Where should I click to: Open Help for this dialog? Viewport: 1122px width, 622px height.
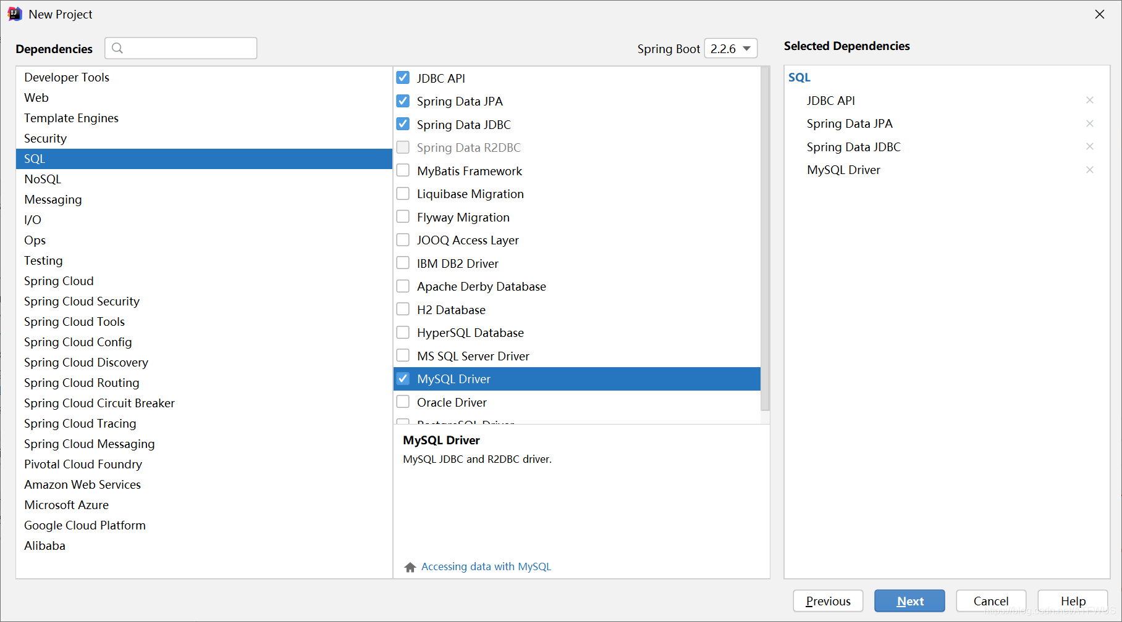1073,601
